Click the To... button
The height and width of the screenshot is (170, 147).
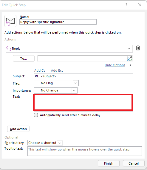pyautogui.click(x=24, y=58)
